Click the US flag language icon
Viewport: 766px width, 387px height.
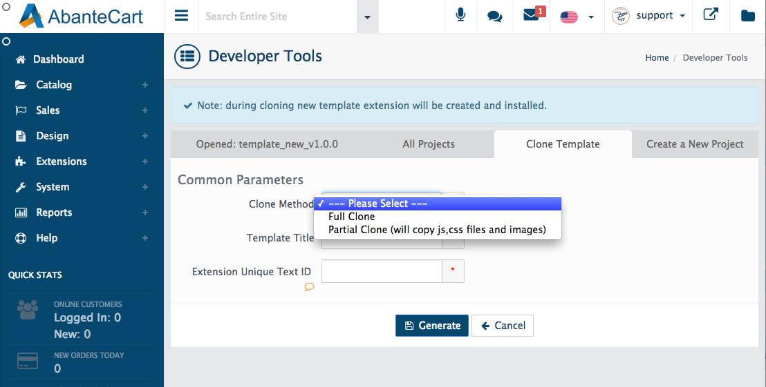(x=569, y=17)
